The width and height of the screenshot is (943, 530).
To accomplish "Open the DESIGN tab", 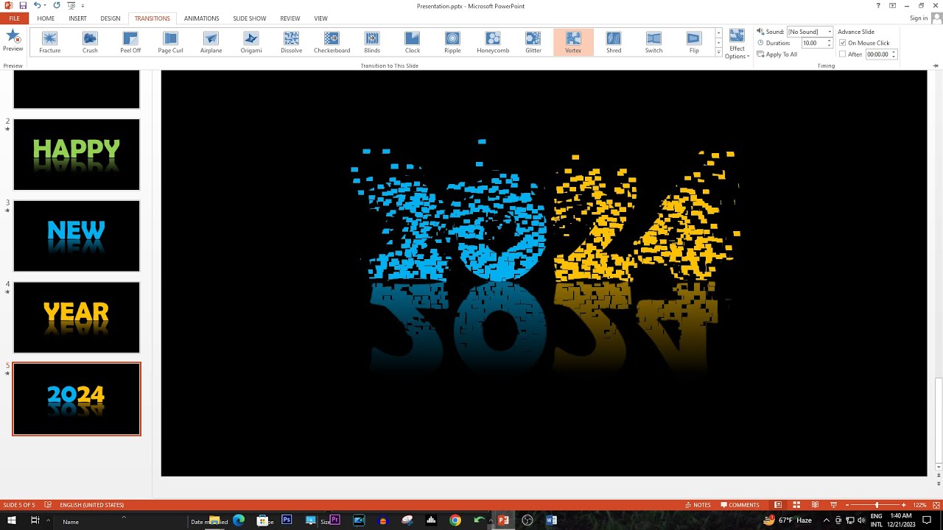I will [111, 18].
